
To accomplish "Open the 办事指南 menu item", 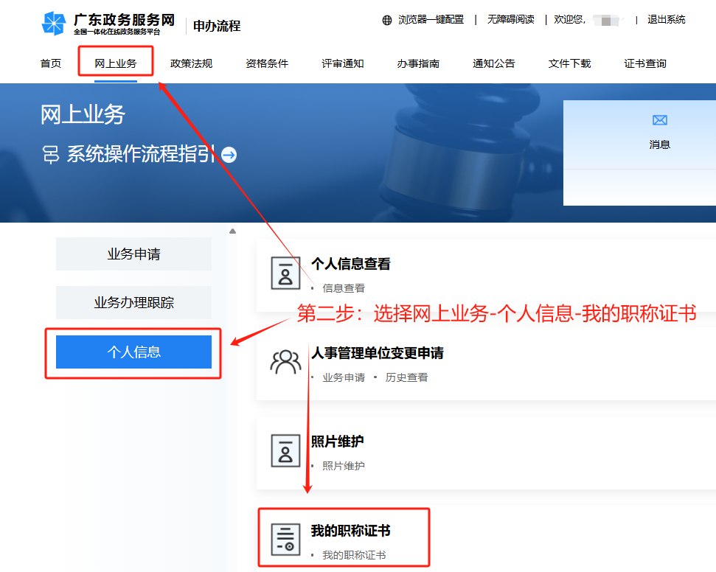I will point(418,63).
